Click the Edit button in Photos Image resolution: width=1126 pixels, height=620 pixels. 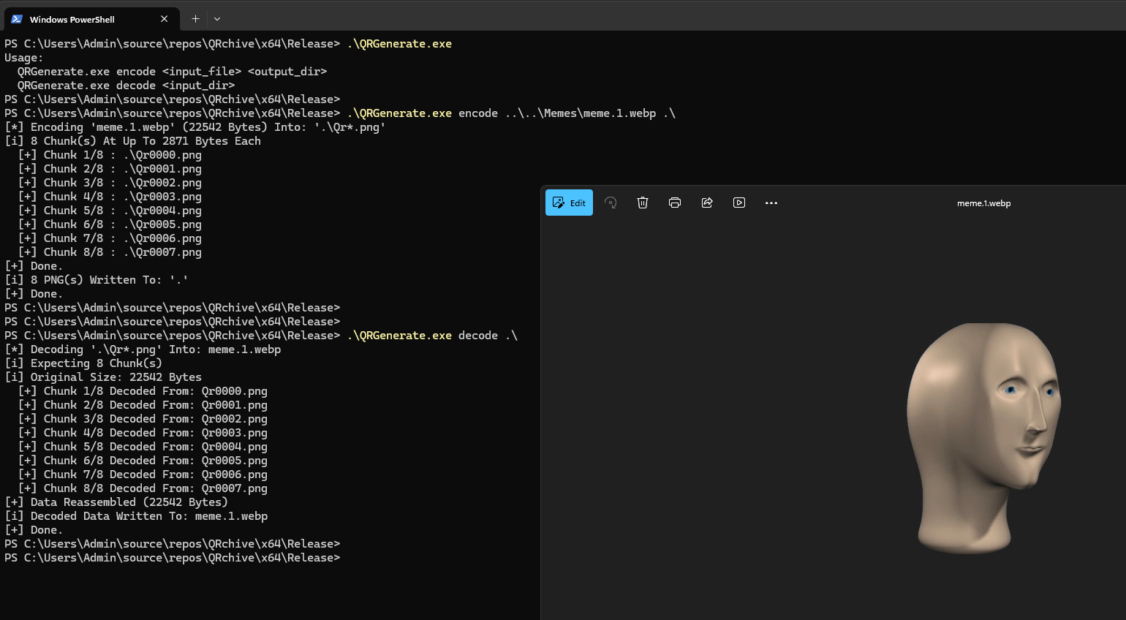click(569, 203)
